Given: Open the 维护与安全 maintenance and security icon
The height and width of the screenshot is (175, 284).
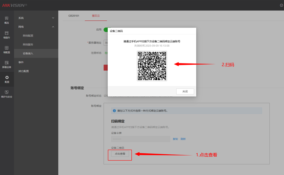Looking at the screenshot, I should (7, 94).
